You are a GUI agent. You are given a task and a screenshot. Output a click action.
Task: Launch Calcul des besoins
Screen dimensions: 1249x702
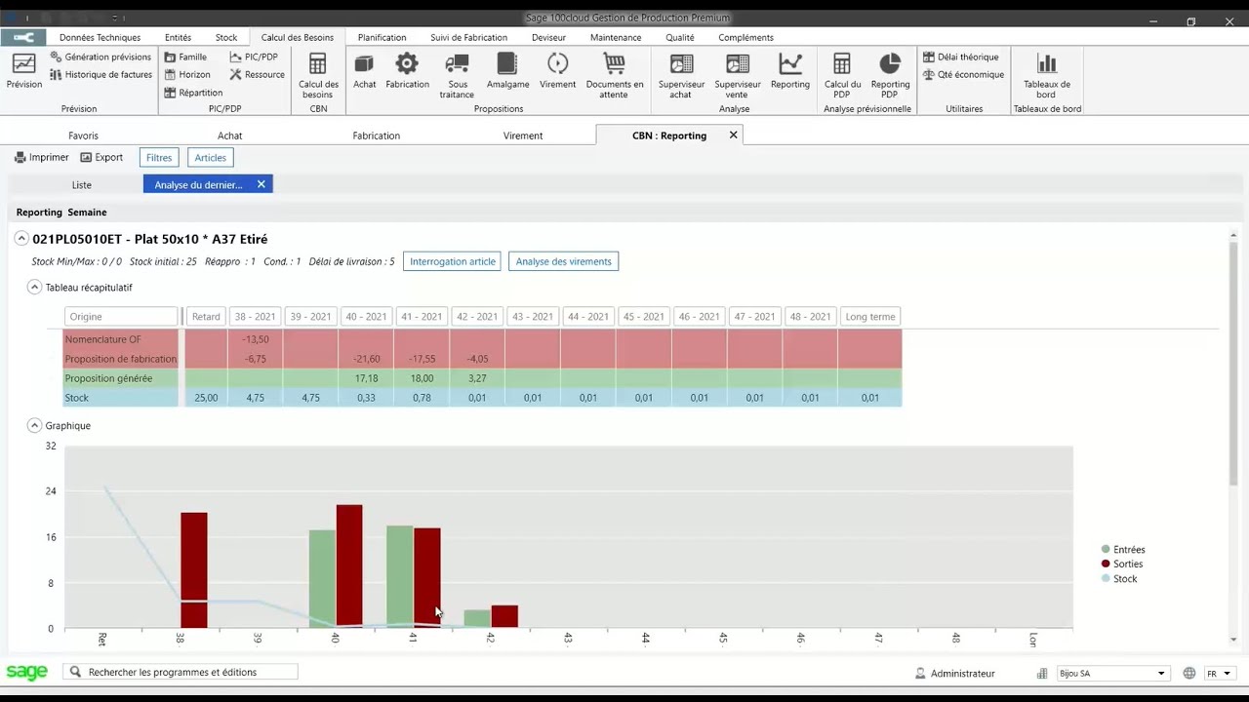318,75
